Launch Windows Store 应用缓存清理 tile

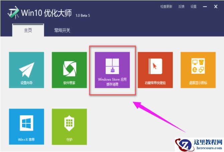(112, 70)
